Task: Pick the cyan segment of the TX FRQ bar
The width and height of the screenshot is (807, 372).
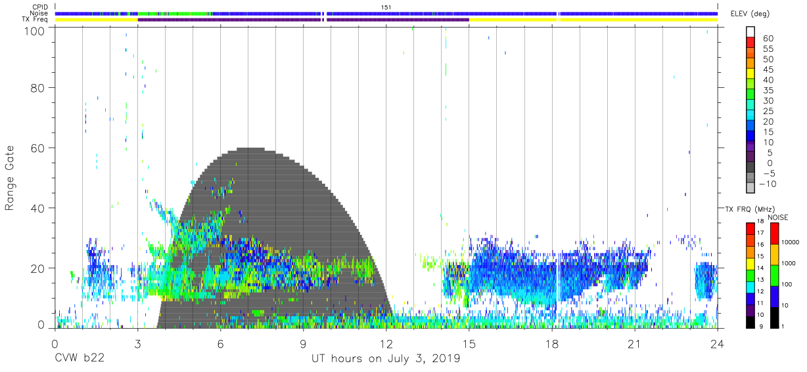Action: (x=750, y=287)
